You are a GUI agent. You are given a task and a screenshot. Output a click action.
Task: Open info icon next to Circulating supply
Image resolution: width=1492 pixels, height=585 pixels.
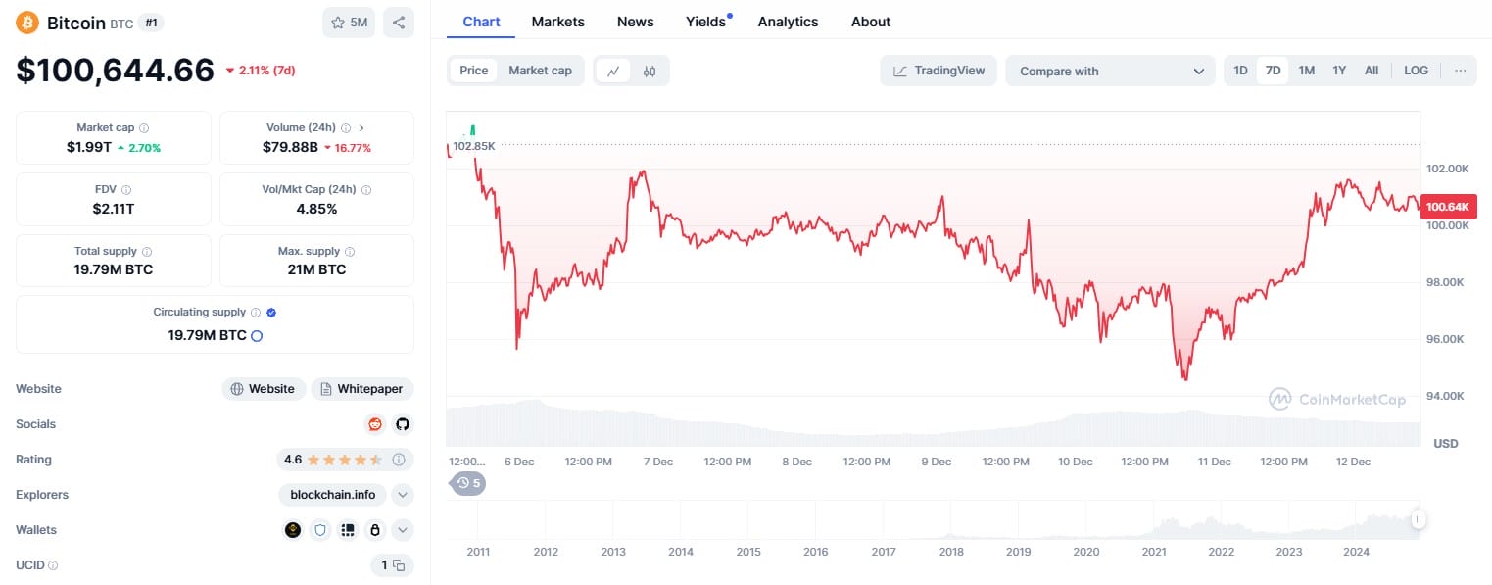pos(256,313)
